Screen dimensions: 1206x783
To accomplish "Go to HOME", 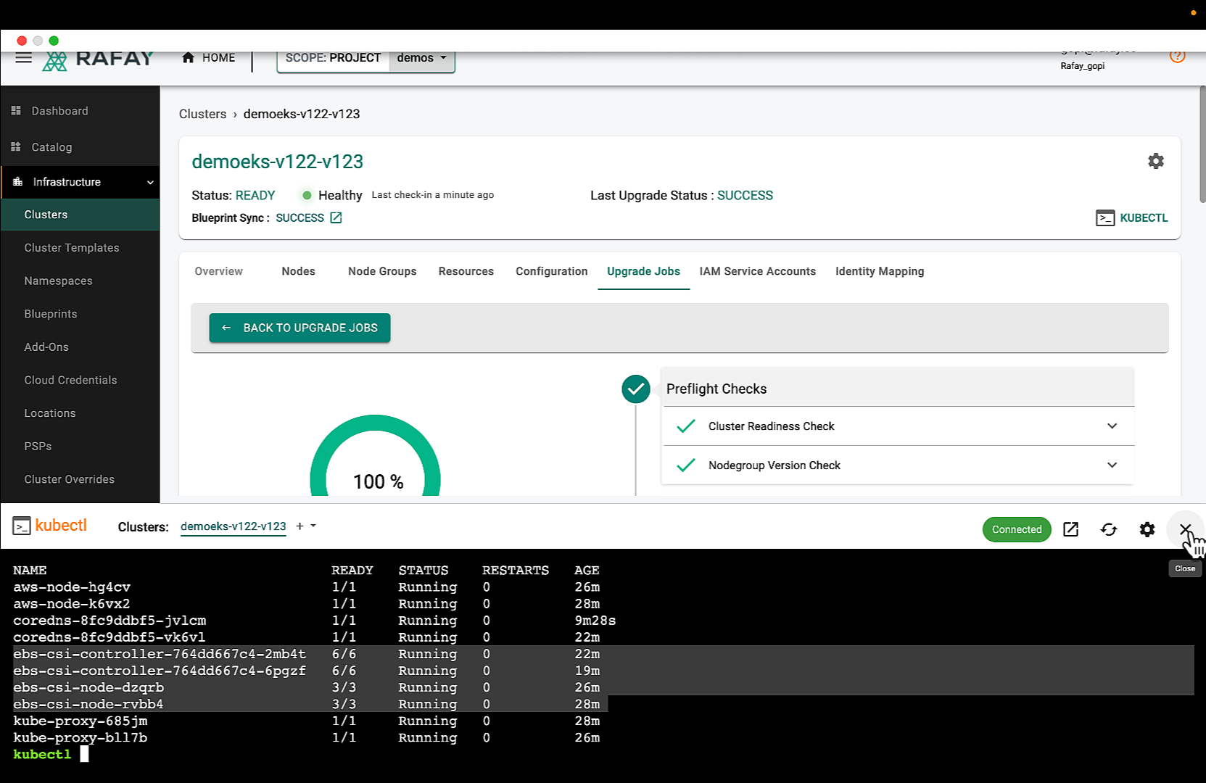I will click(x=208, y=57).
